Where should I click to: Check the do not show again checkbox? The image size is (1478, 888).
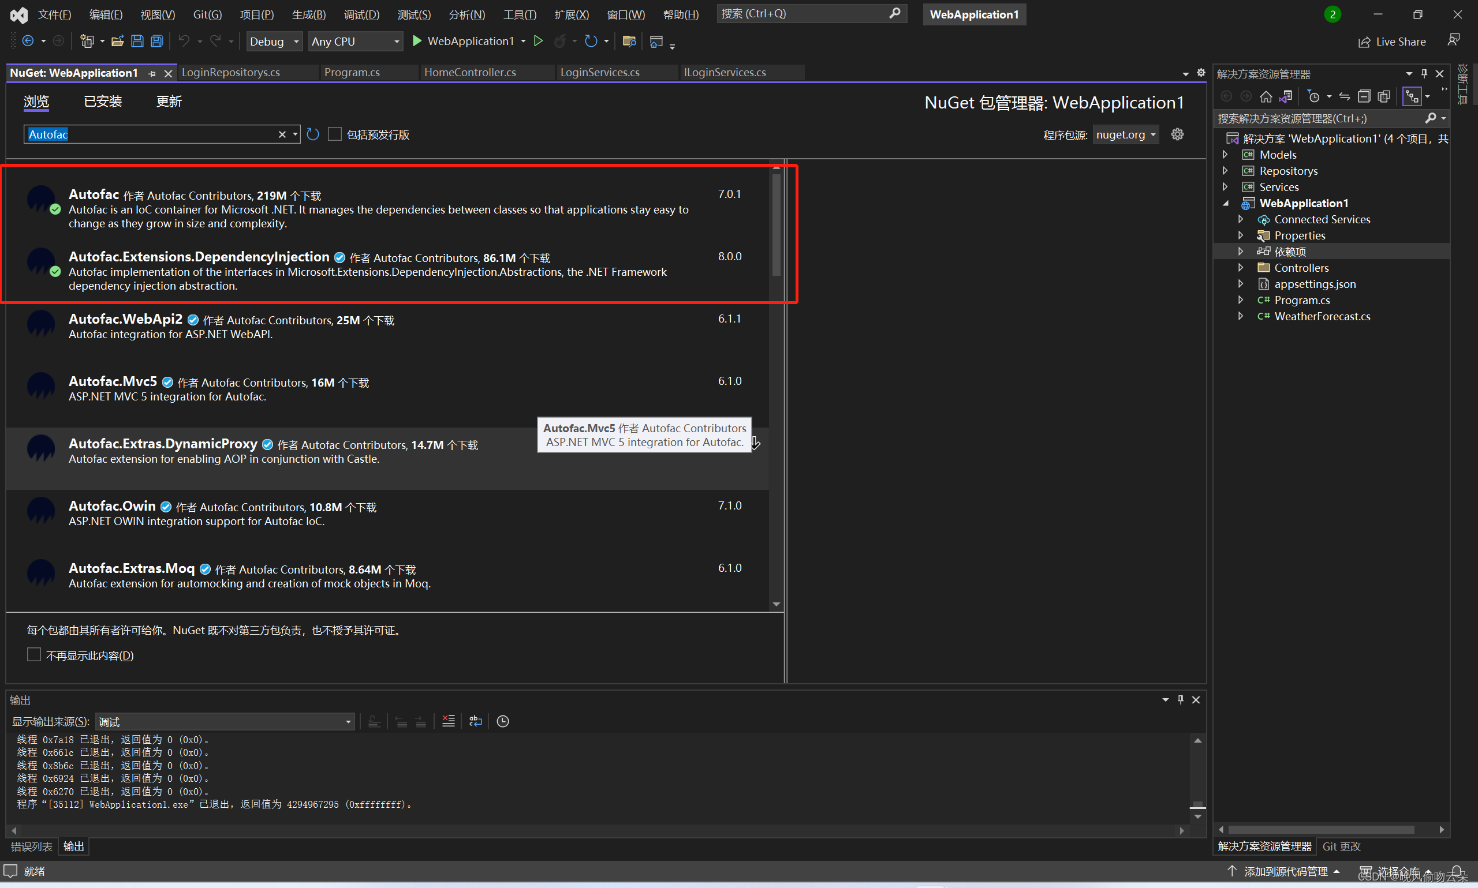[x=34, y=655]
